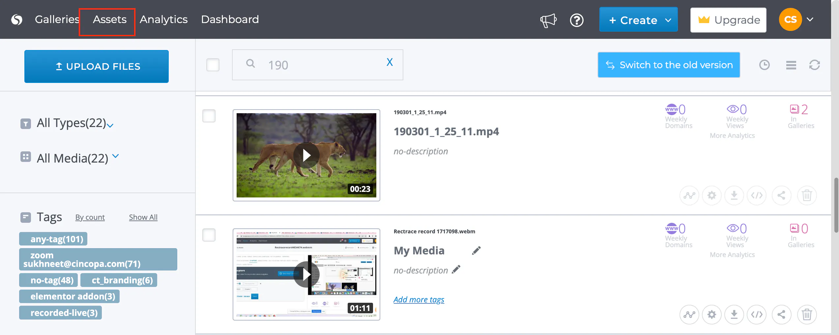
Task: Click the history clock icon
Action: click(x=764, y=65)
